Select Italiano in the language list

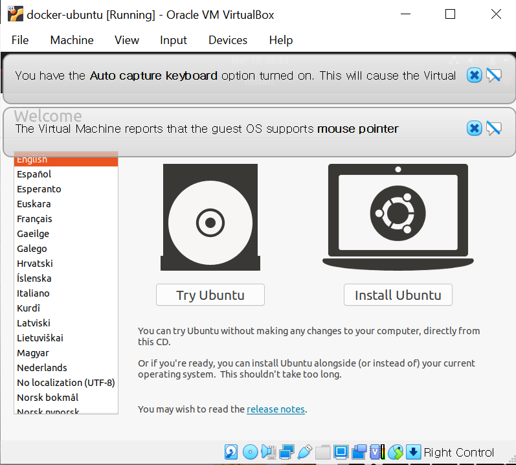coord(66,293)
